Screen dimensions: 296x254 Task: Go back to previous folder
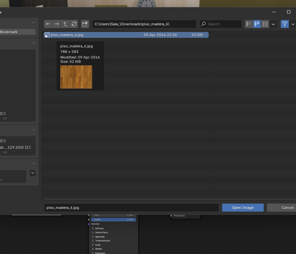tap(48, 24)
